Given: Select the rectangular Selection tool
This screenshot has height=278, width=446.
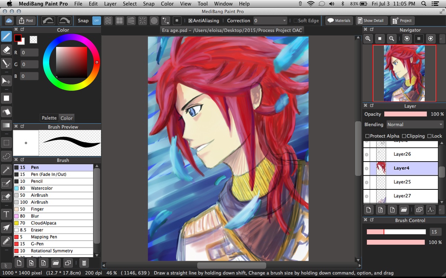Looking at the screenshot, I should pos(6,142).
